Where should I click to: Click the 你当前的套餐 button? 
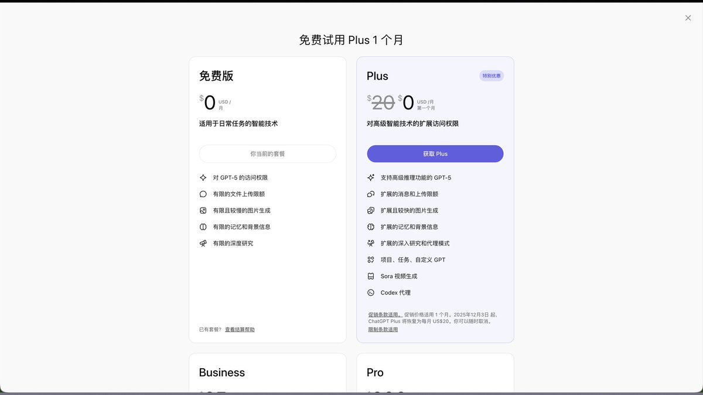click(268, 154)
